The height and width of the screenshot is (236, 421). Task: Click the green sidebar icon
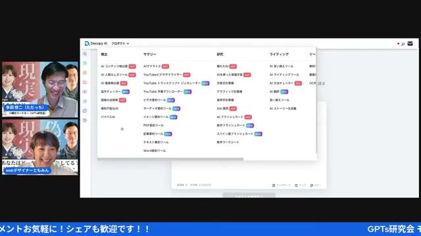(x=85, y=63)
